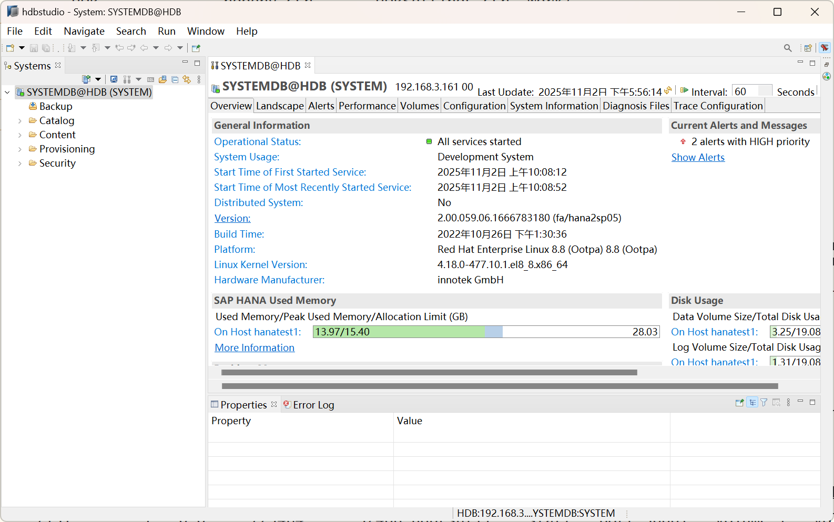Open the New wizard dropdown arrow
The image size is (834, 522).
coord(22,48)
